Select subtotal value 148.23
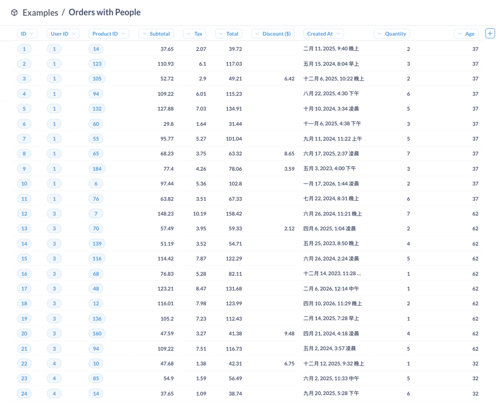The image size is (496, 402). 165,214
